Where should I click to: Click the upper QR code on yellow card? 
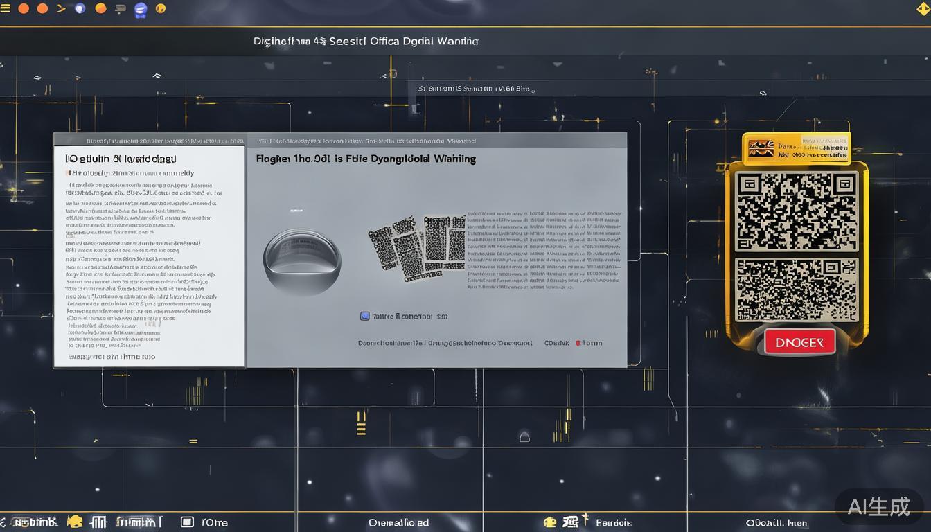[797, 212]
